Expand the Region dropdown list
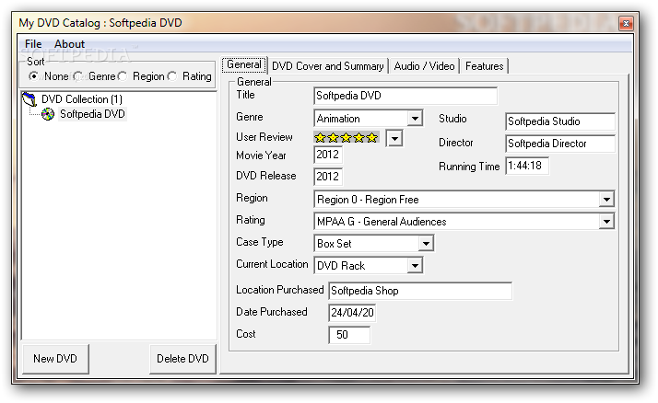 coord(606,200)
